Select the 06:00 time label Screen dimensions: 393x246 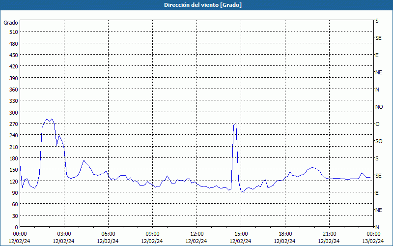[x=108, y=234]
